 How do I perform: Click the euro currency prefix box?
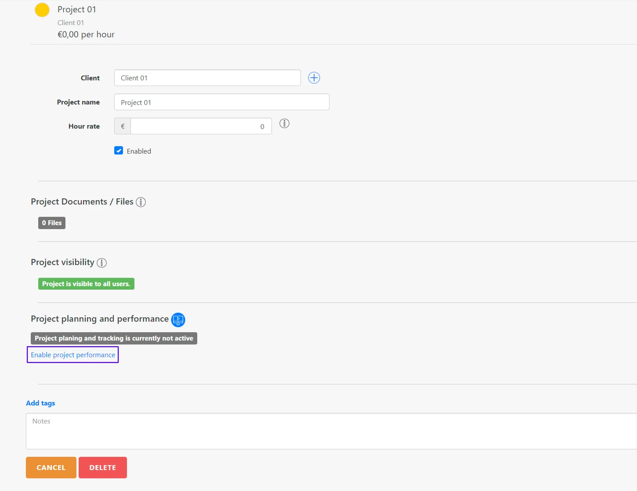click(x=122, y=126)
